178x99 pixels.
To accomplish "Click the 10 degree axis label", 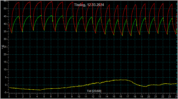I will coord(5,70).
